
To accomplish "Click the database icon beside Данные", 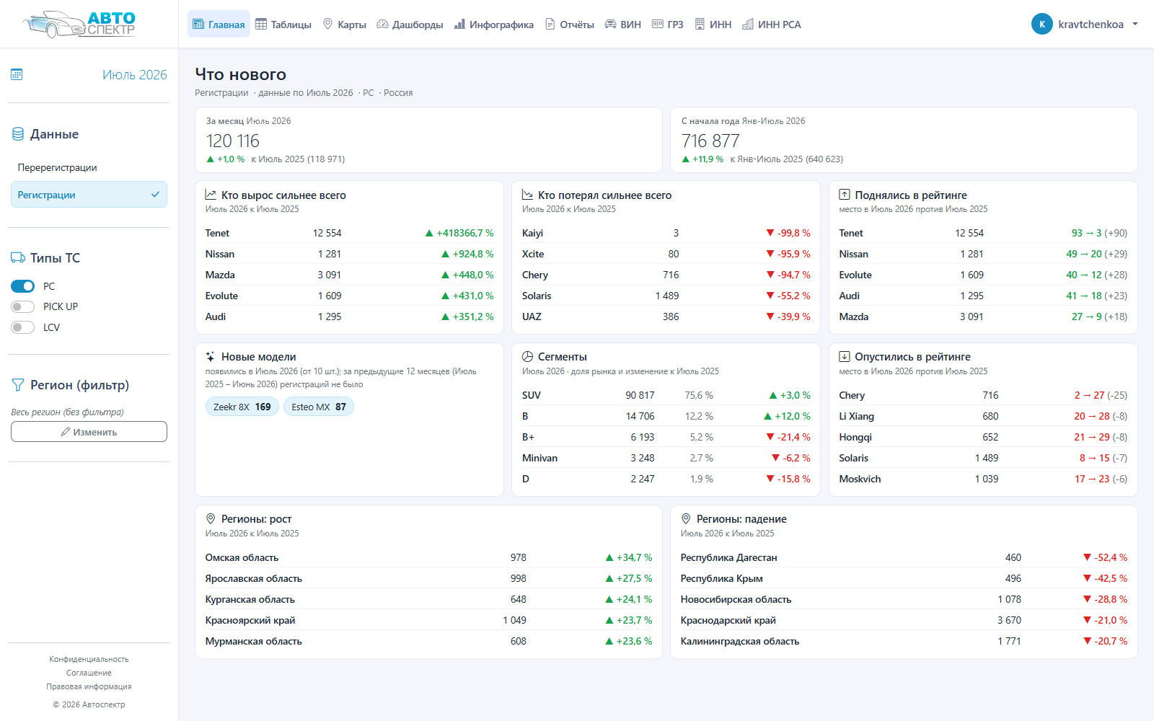I will [x=18, y=134].
